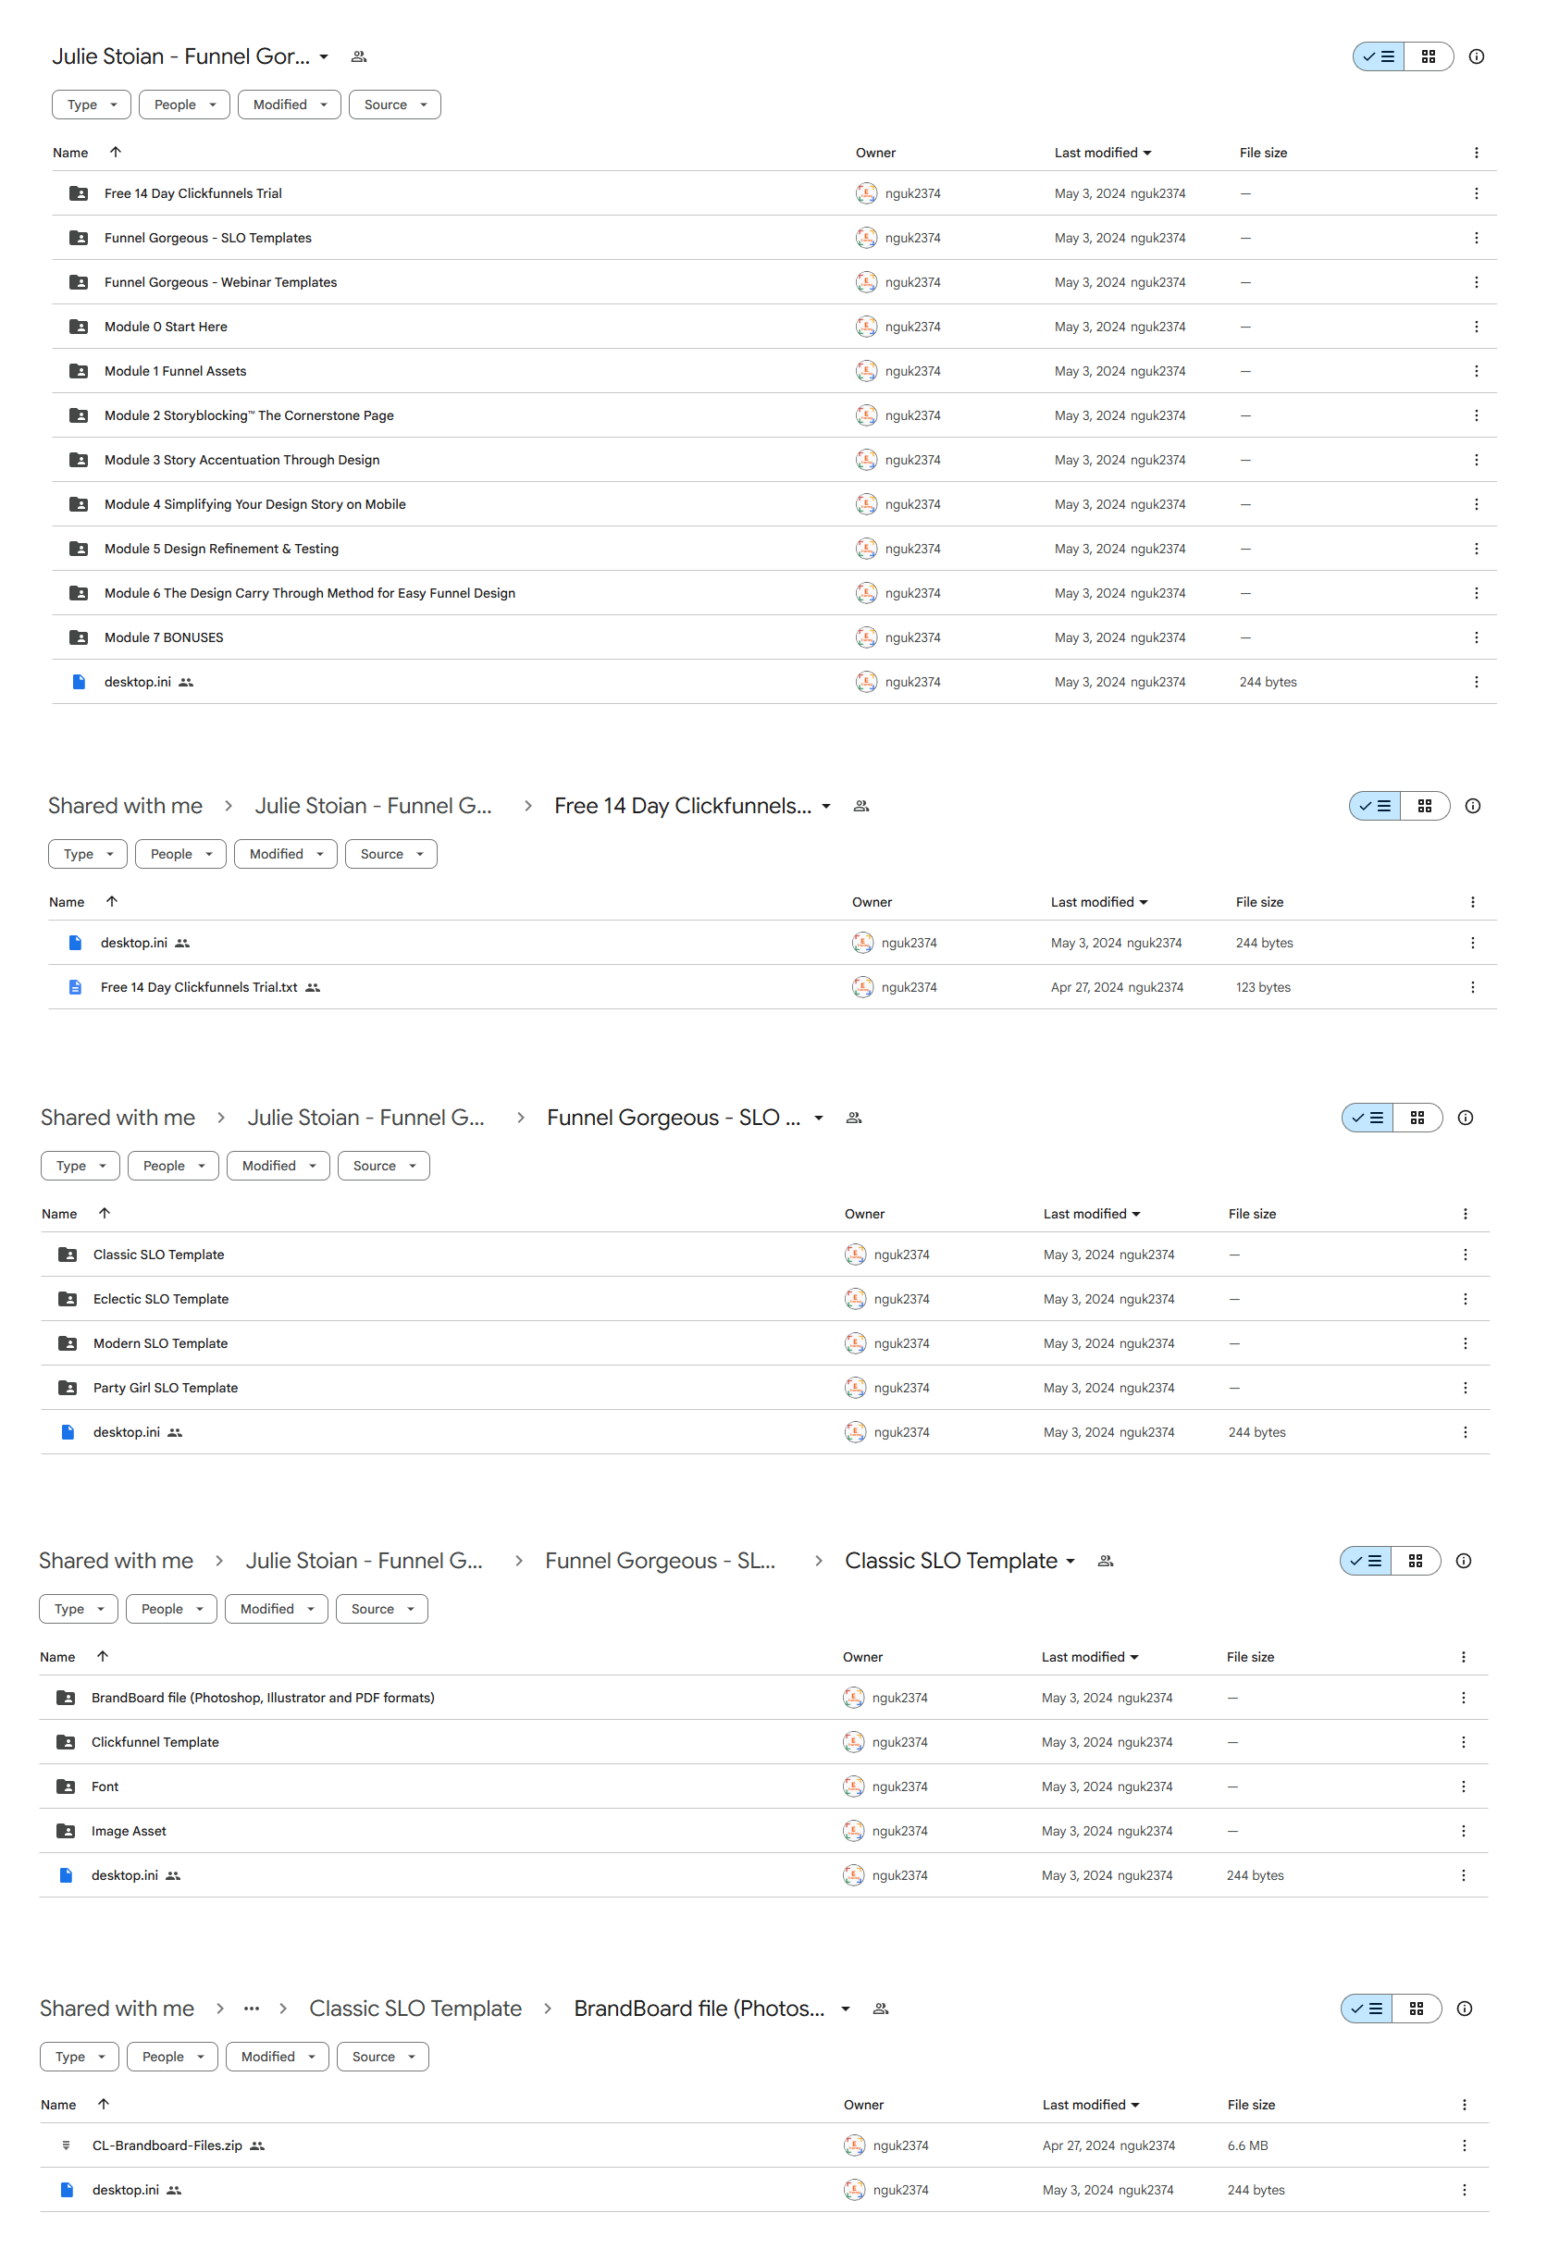The height and width of the screenshot is (2250, 1547).
Task: Toggle grid view in BrandBoard file section
Action: click(1416, 2009)
